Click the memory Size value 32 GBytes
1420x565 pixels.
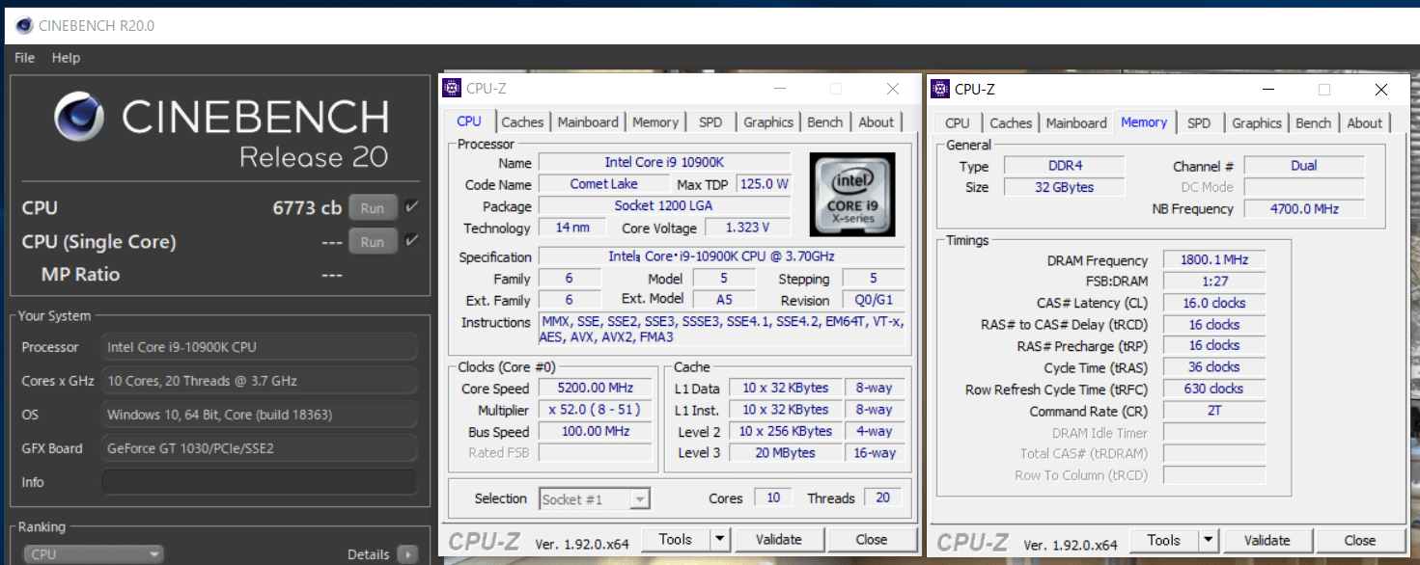(x=1064, y=187)
